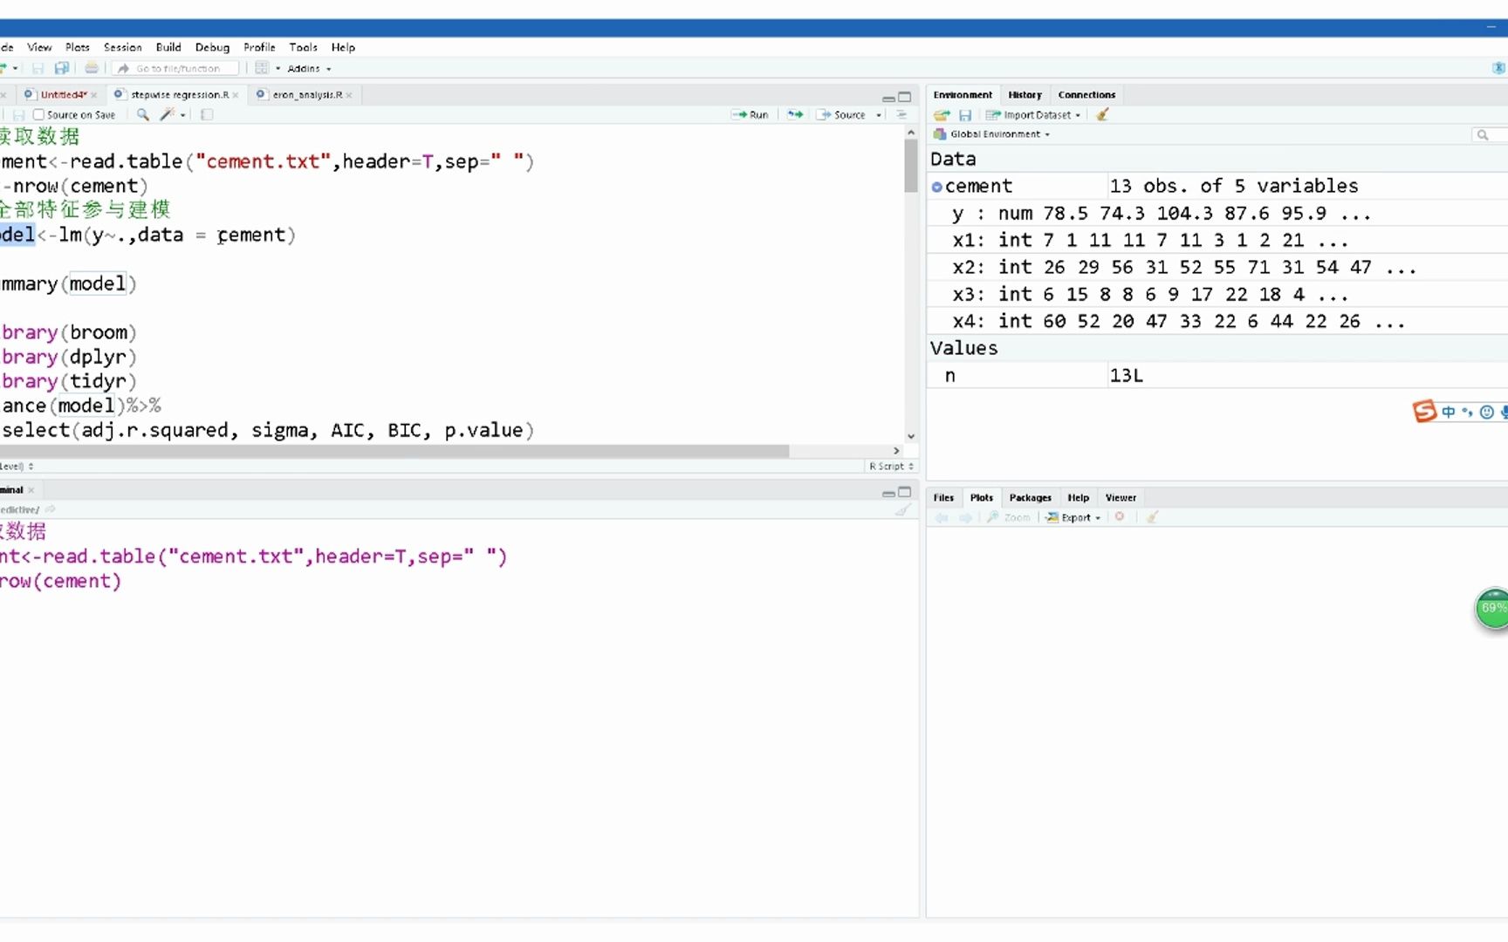Open R Script file type selector
The image size is (1508, 942).
pyautogui.click(x=891, y=467)
